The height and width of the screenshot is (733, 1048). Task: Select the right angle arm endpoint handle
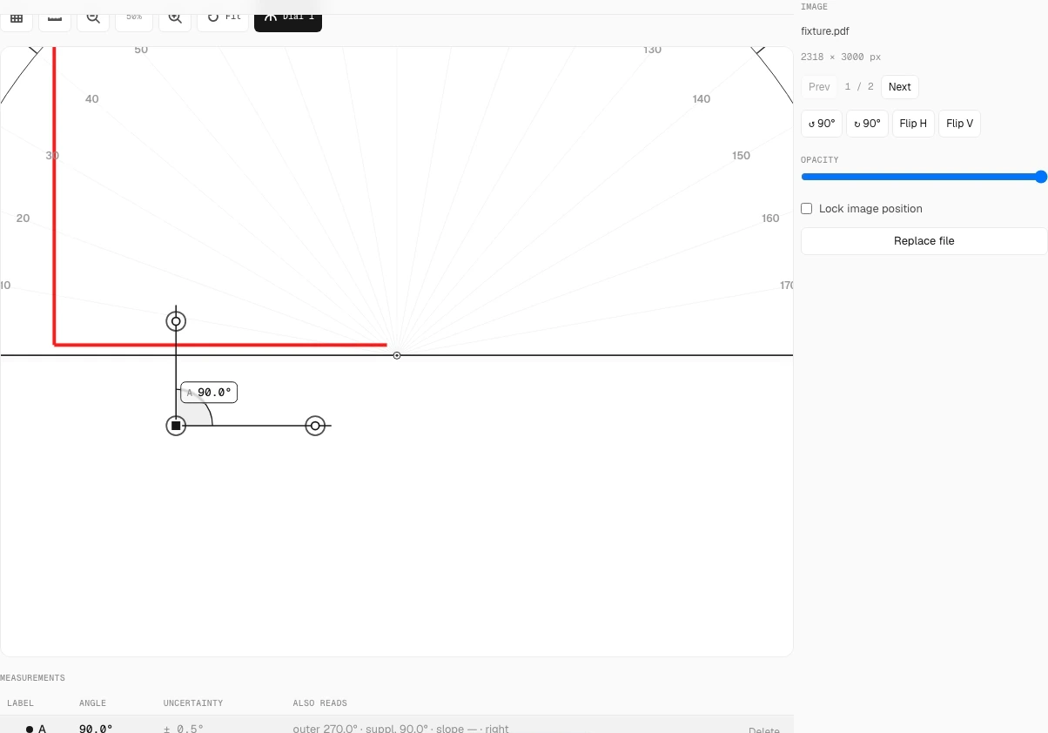(315, 426)
